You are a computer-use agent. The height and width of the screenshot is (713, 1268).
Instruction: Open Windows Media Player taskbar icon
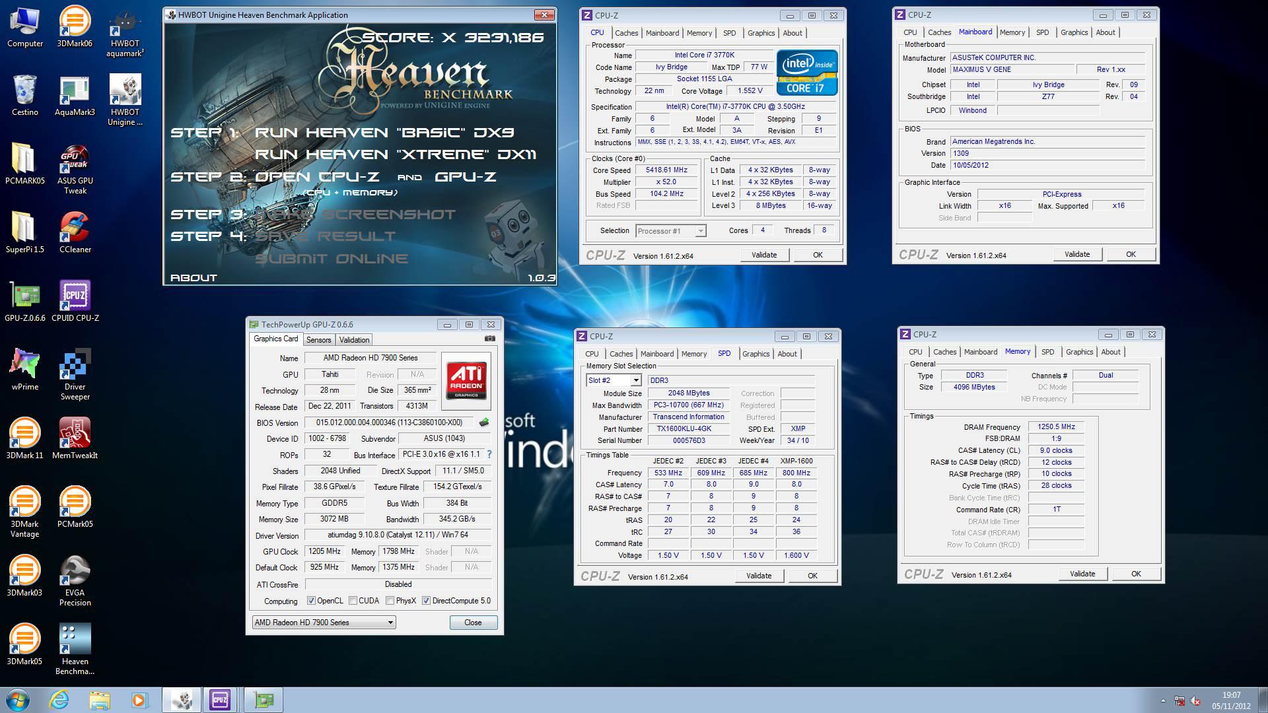(139, 700)
